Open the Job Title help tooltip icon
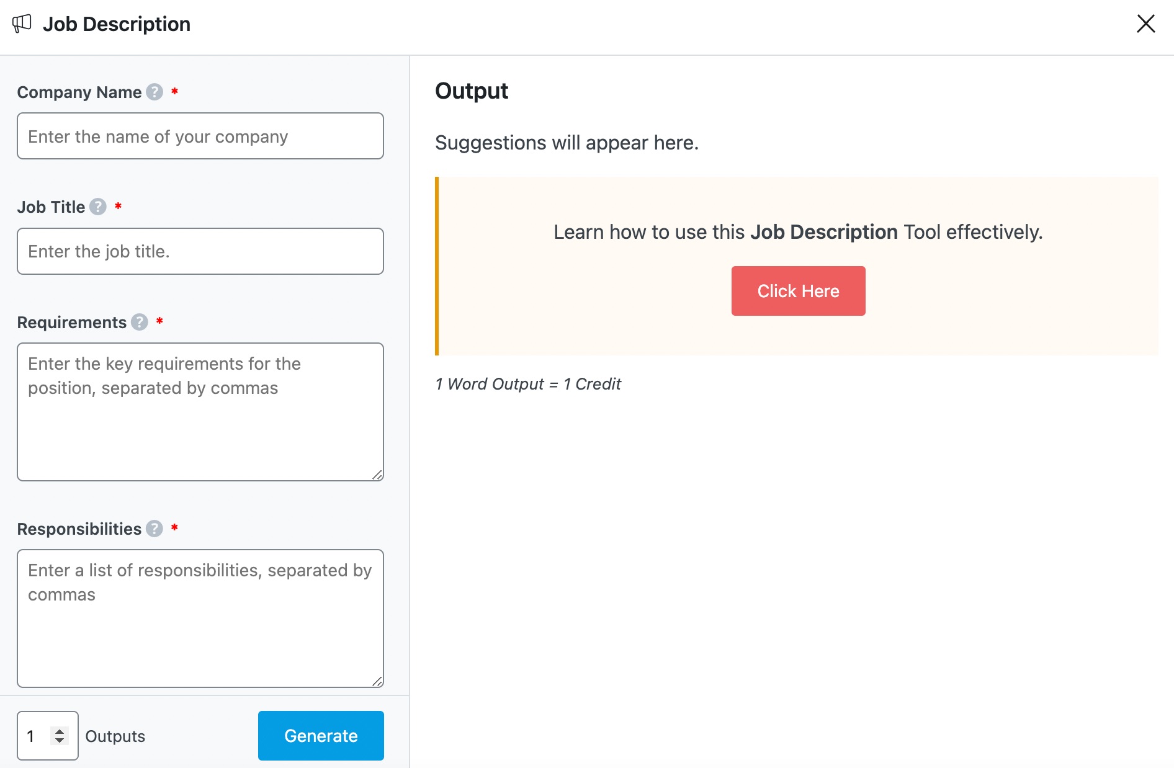This screenshot has width=1174, height=768. 98,207
